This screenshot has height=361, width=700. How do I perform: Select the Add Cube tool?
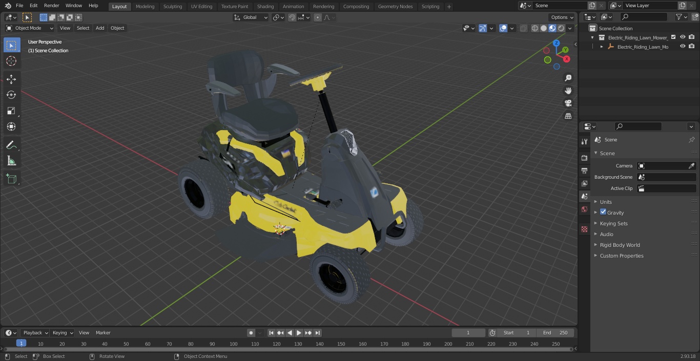coord(11,179)
